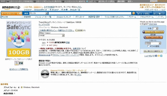Screen dimensions: 167x96
Task: Click the amazon.co.jp logo
Action: click(11, 8)
